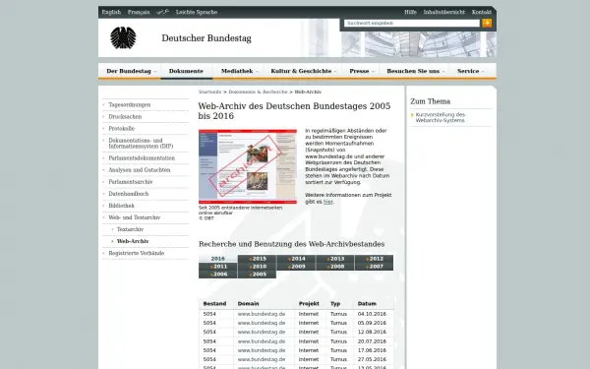Click the Domain column header
The height and width of the screenshot is (369, 590).
[249, 303]
